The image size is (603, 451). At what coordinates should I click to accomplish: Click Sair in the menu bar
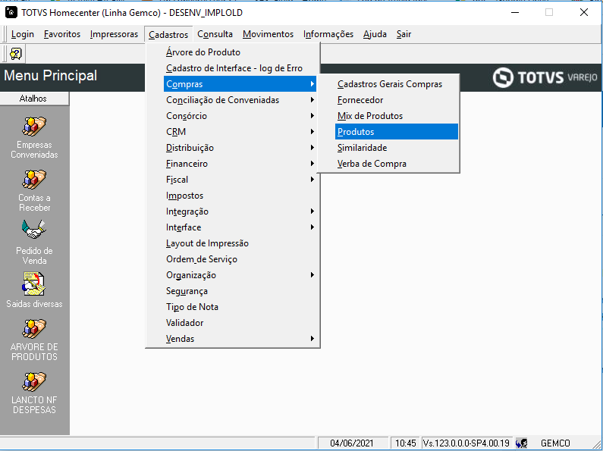pos(404,34)
